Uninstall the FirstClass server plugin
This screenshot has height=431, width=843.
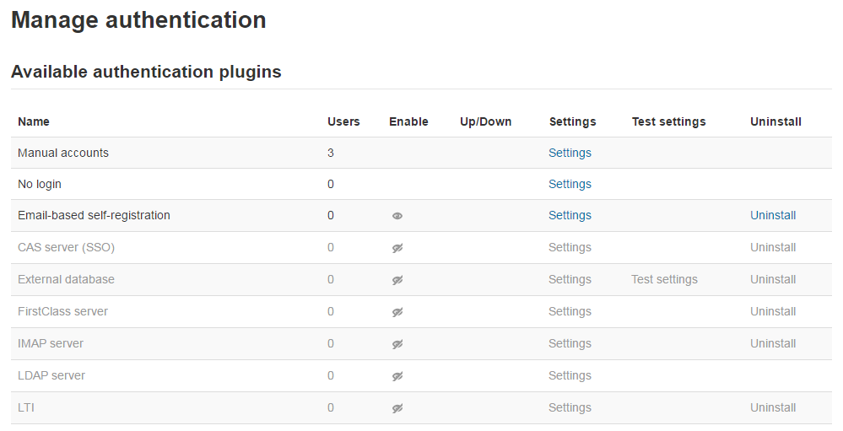pyautogui.click(x=773, y=311)
